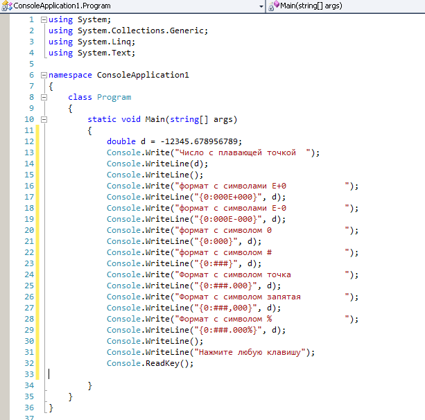
Task: Click the format string '{0:###.000%}' on line 29
Action: [x=228, y=331]
